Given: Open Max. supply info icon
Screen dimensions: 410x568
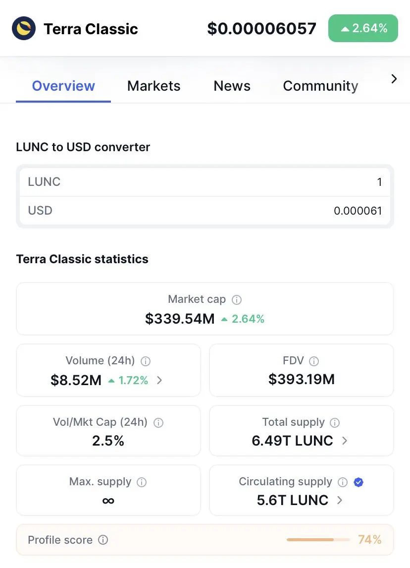Looking at the screenshot, I should click(x=142, y=482).
